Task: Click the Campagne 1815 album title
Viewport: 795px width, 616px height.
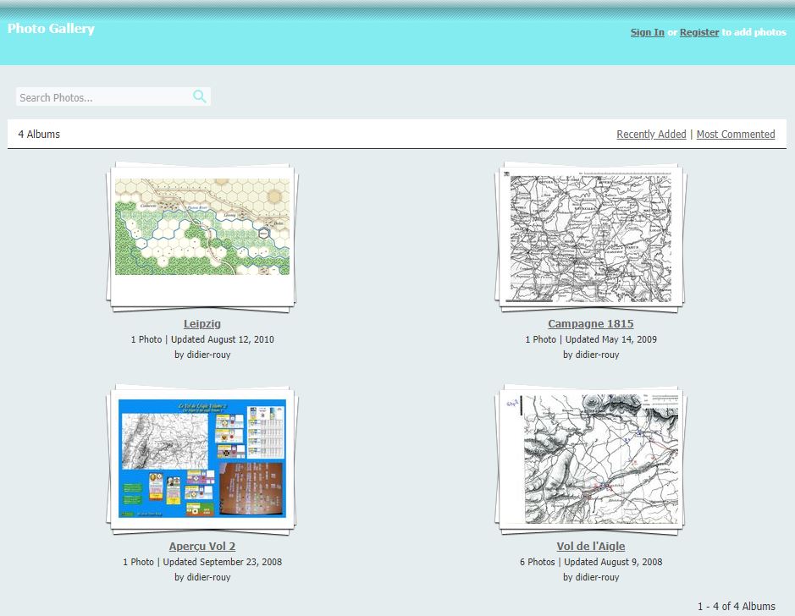Action: [590, 323]
